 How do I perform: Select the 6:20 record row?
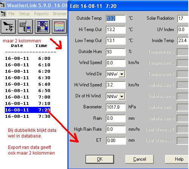pos(28,71)
